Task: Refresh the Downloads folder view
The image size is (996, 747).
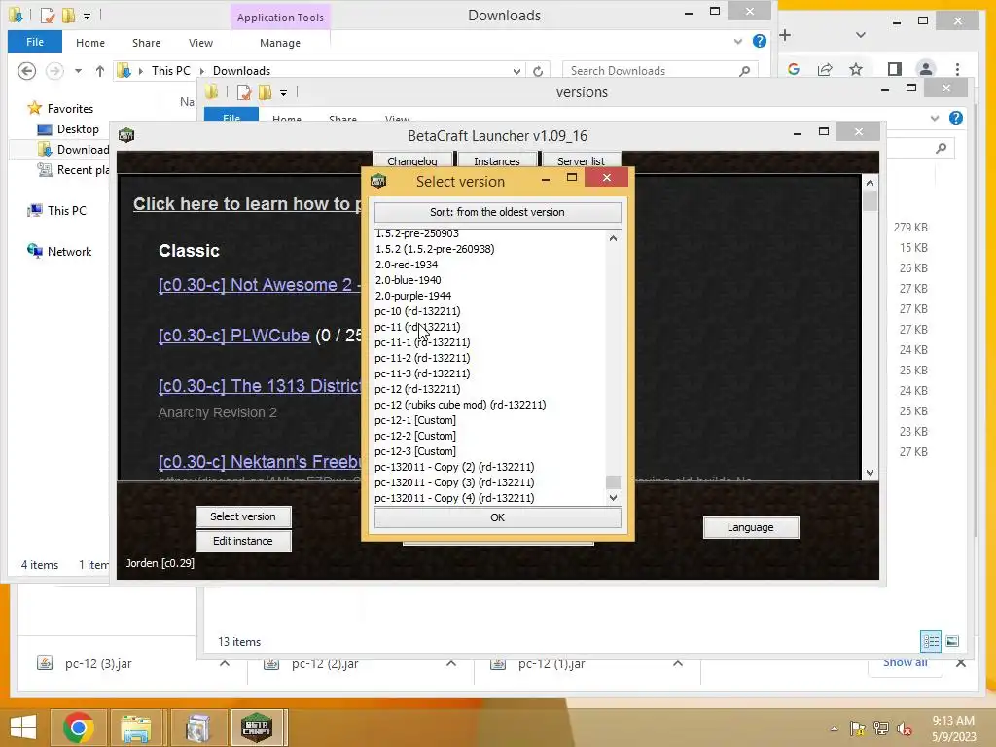Action: [538, 71]
